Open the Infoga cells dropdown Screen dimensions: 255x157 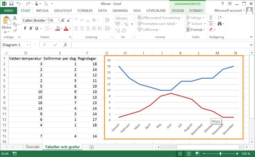pos(204,18)
